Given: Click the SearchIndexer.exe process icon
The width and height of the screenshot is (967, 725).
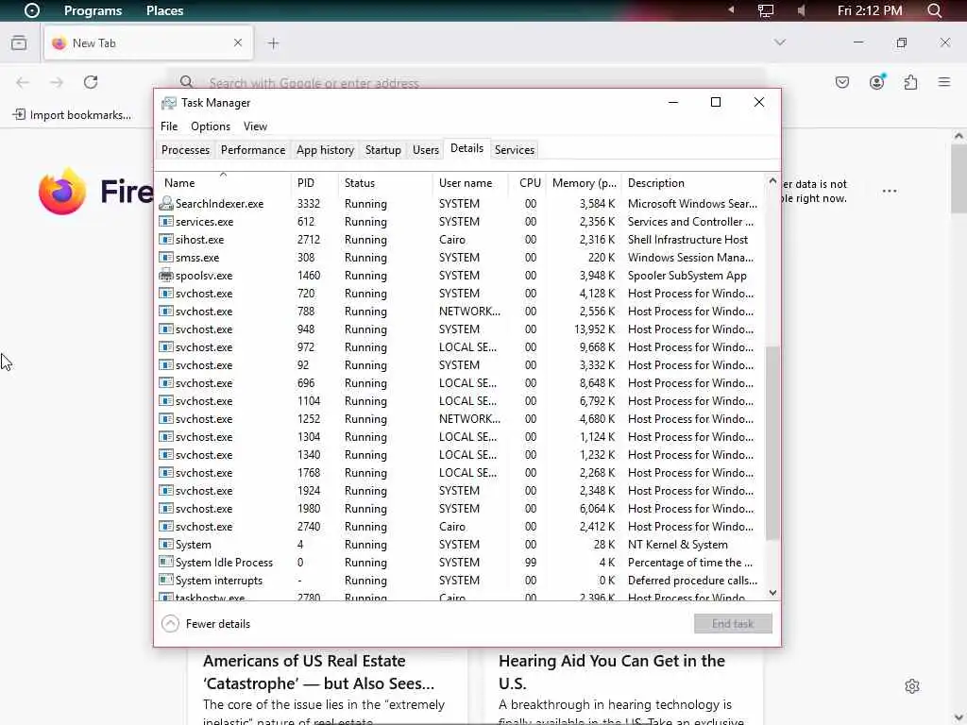Looking at the screenshot, I should pyautogui.click(x=166, y=204).
